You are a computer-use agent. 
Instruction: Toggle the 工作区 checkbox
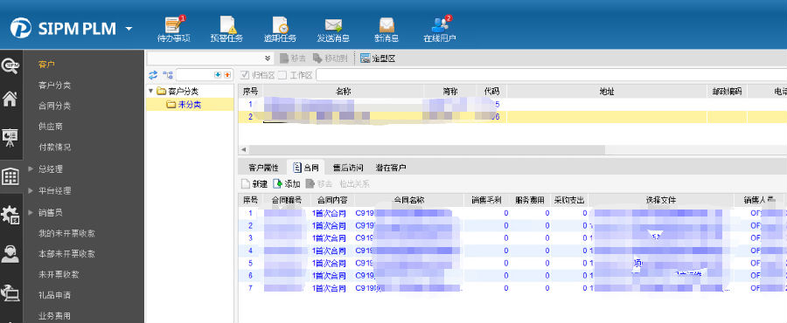coord(282,75)
